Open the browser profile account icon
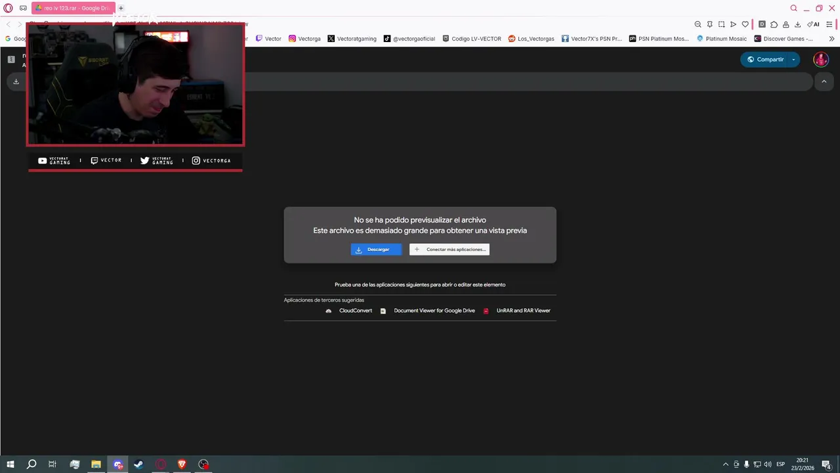This screenshot has height=473, width=840. (786, 24)
